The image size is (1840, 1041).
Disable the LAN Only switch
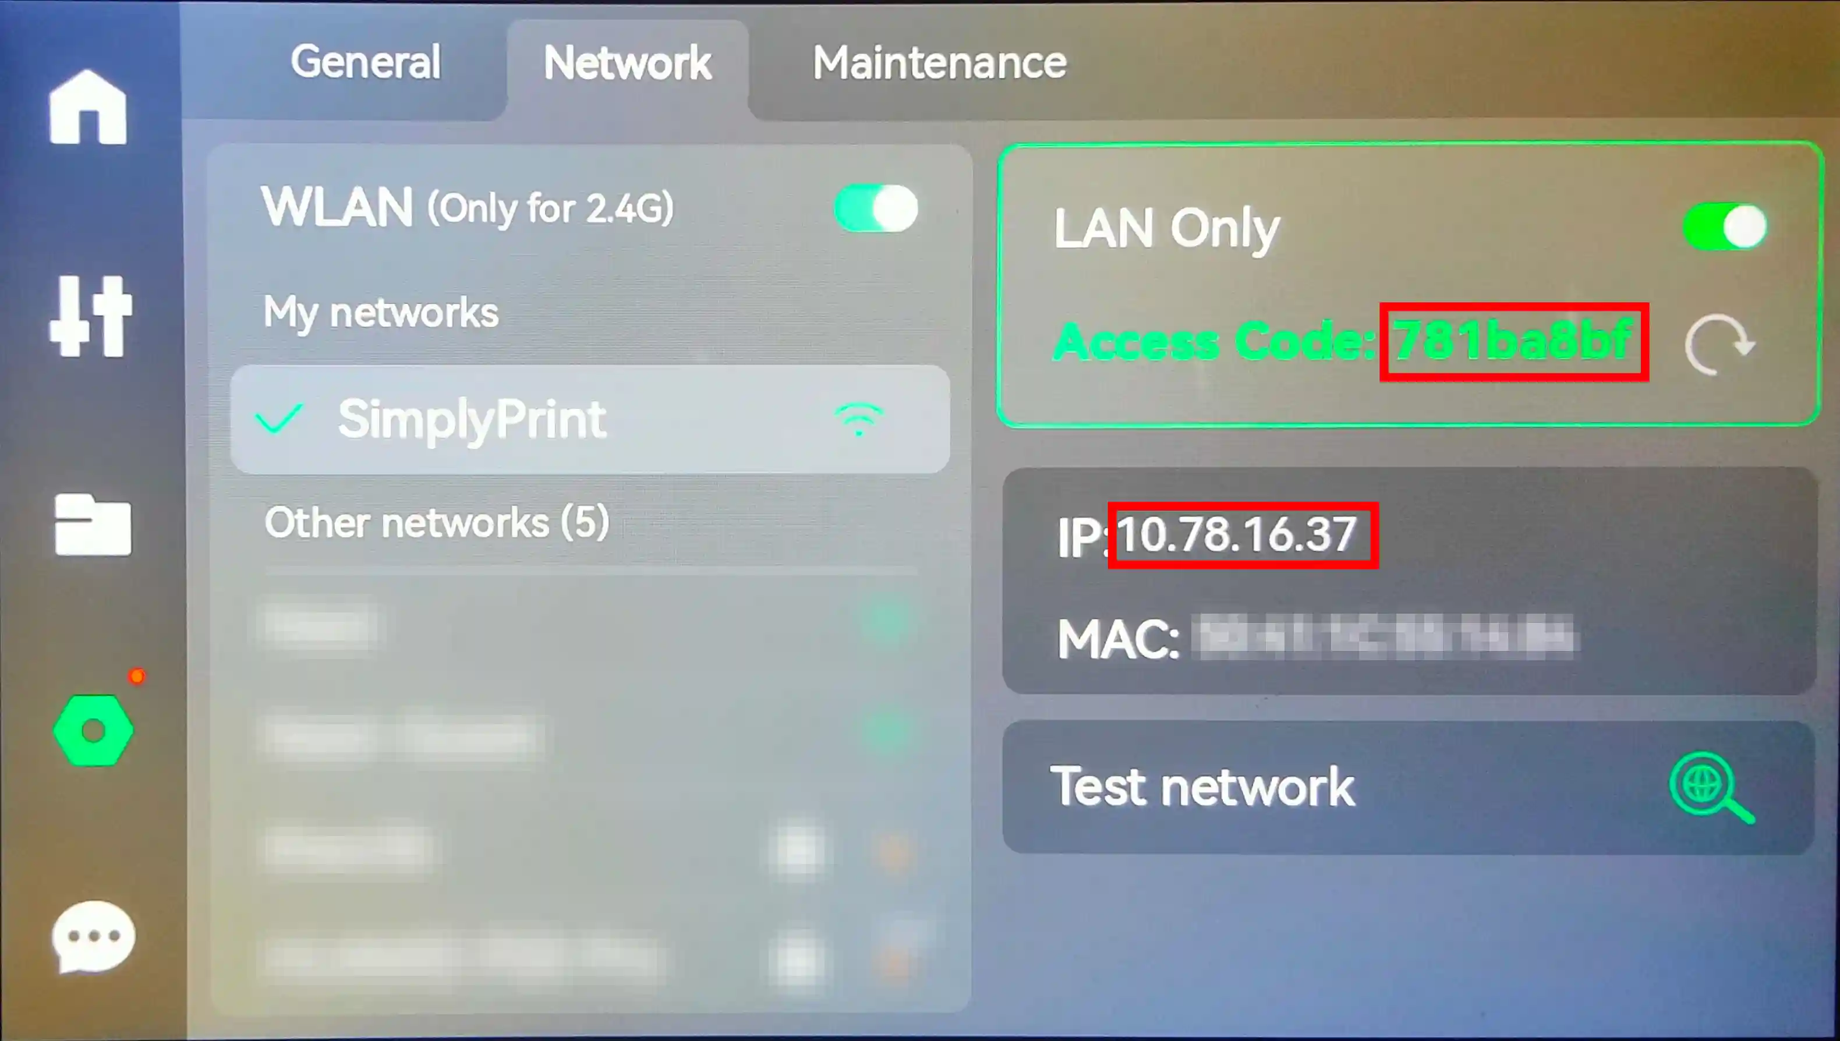click(1725, 226)
